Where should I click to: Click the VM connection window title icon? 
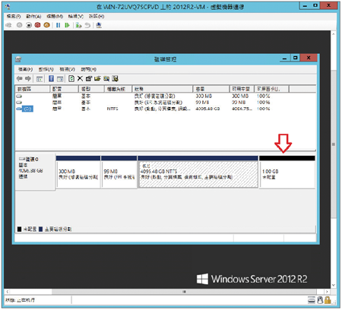click(x=8, y=7)
